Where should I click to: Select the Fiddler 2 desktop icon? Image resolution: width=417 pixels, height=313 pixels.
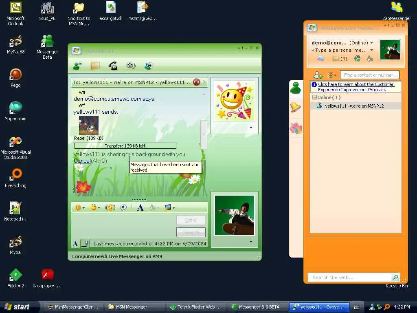coord(16,278)
